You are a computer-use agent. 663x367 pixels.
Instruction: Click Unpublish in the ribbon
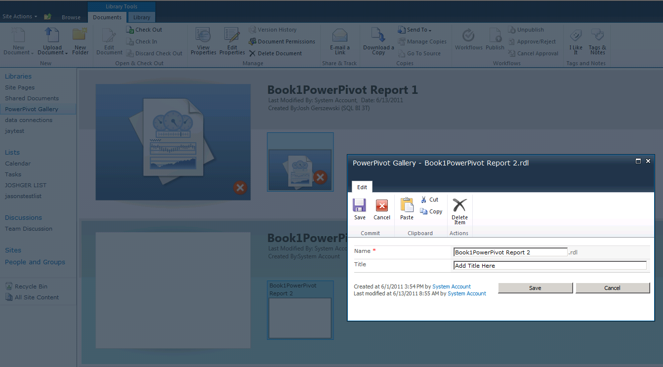[526, 30]
